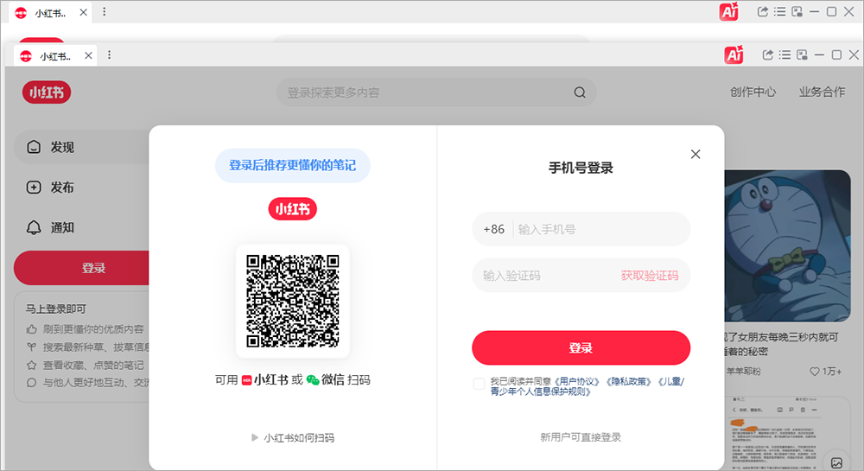
Task: Open 业务合作 in the top navigation
Action: [822, 92]
